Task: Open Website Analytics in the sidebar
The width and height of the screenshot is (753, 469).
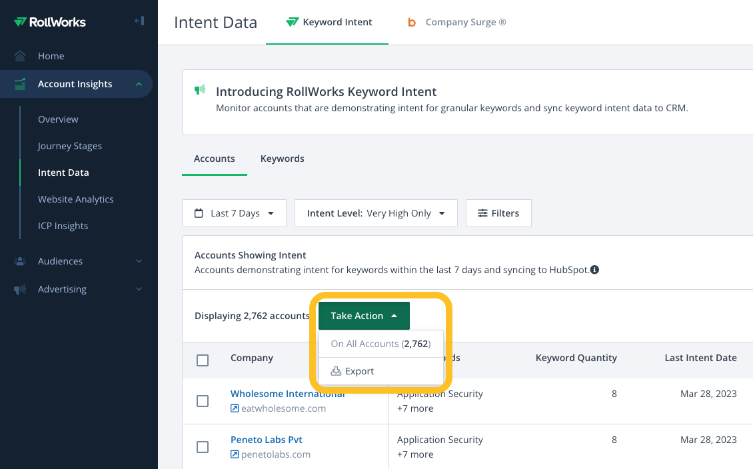Action: tap(76, 200)
